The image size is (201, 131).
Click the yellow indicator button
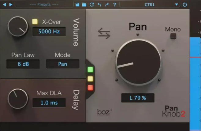click(x=90, y=79)
